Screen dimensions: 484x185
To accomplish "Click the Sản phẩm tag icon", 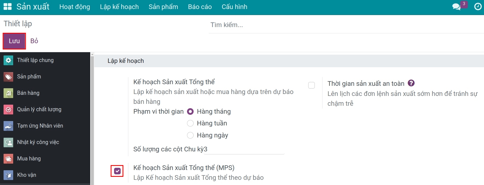I will click(9, 77).
